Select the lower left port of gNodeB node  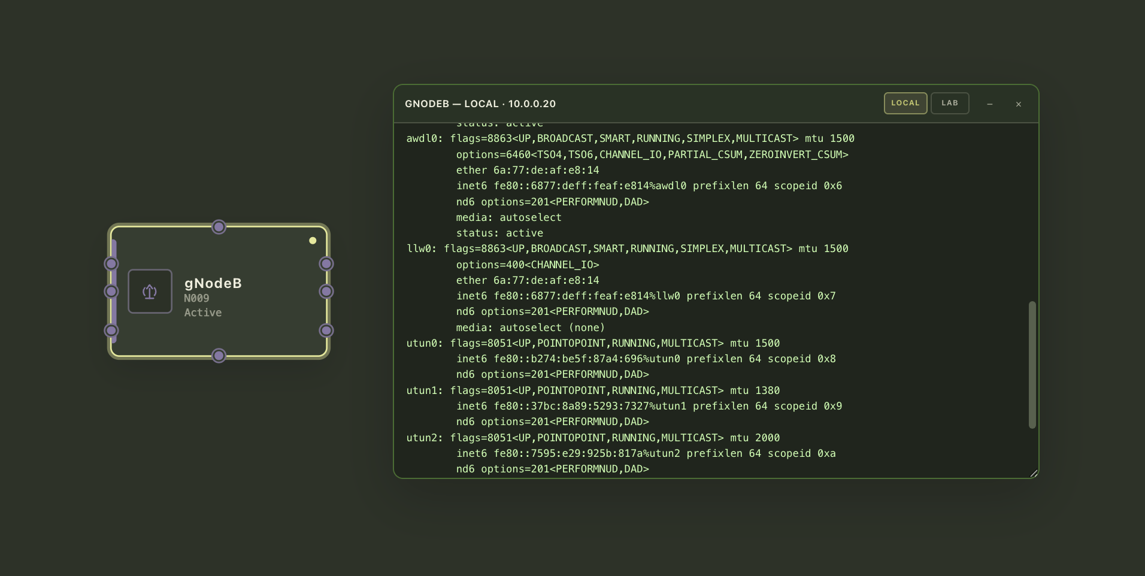click(111, 331)
